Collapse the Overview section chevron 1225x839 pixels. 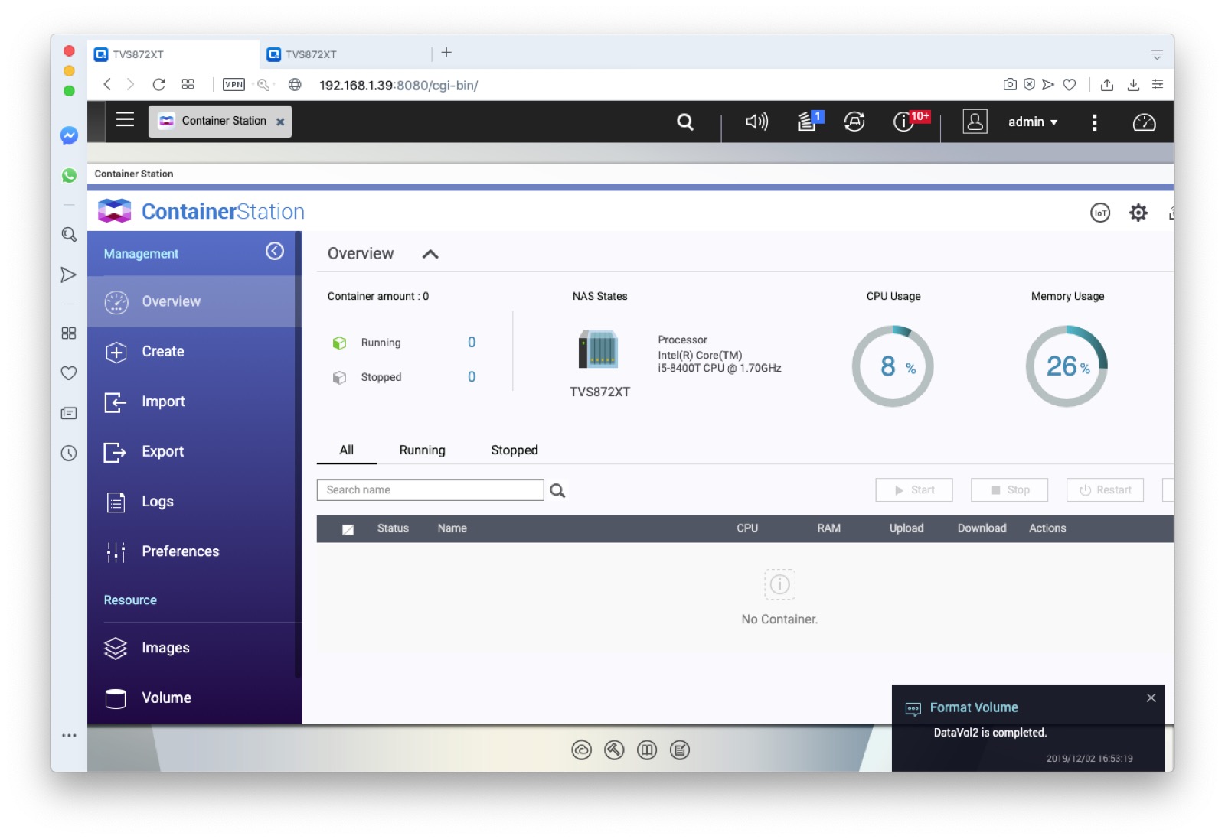coord(430,255)
